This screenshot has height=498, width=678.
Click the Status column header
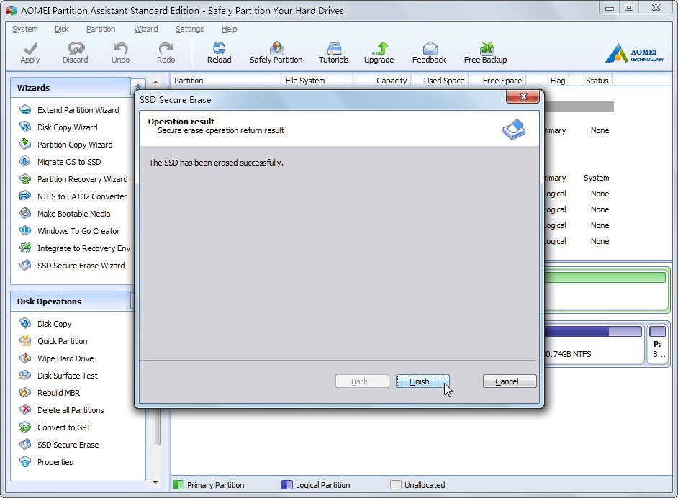tap(591, 81)
